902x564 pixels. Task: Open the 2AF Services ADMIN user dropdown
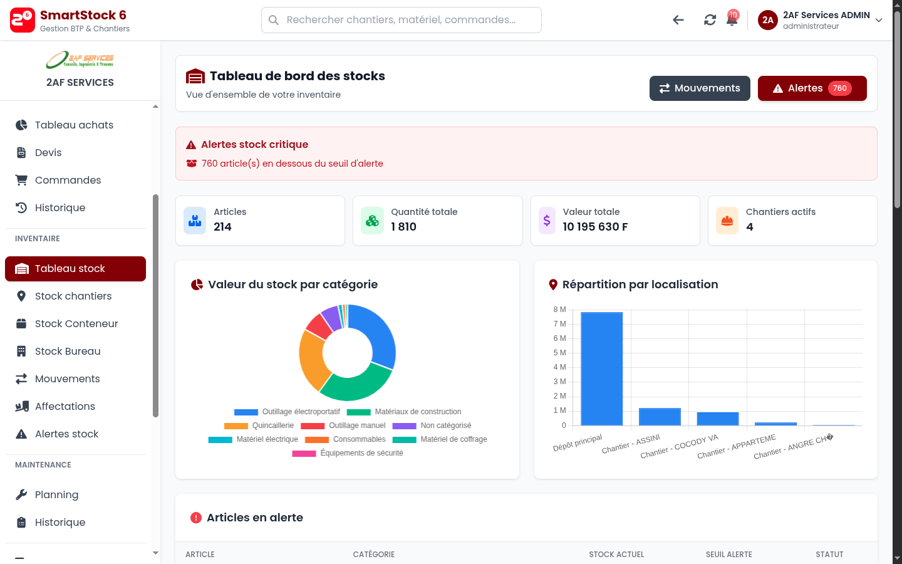821,20
